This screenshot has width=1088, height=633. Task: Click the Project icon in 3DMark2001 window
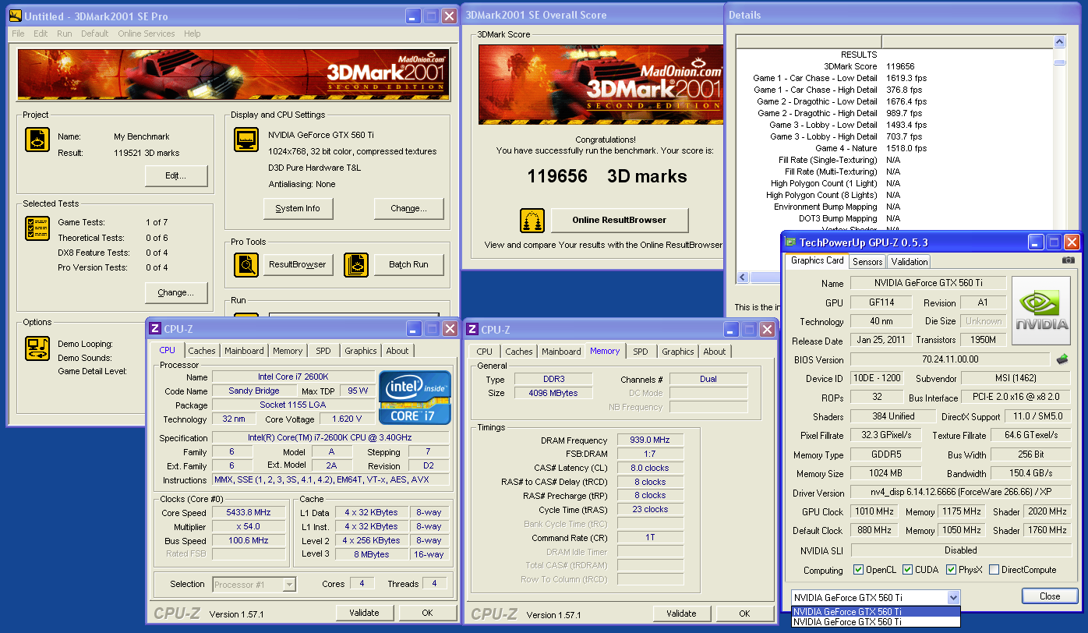37,140
